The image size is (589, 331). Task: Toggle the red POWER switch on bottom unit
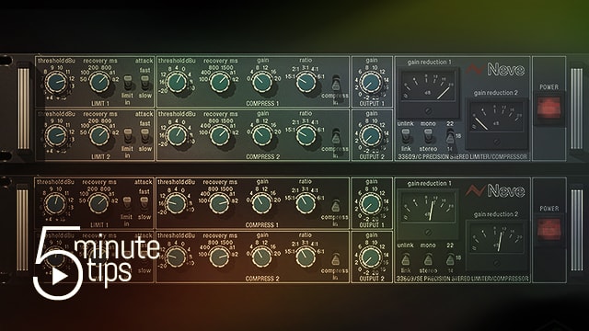tap(549, 229)
